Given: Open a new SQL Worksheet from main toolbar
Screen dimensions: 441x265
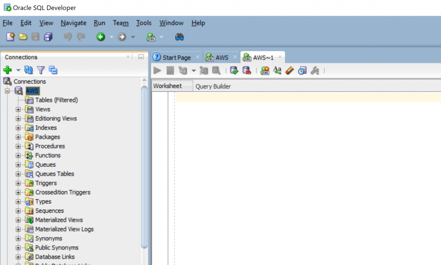Looking at the screenshot, I should click(151, 37).
